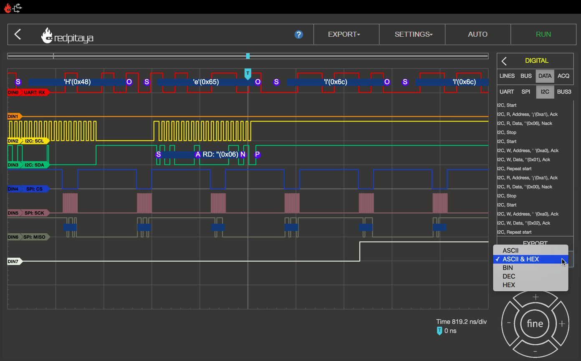Click the I2C start S marker on SDA

(158, 154)
